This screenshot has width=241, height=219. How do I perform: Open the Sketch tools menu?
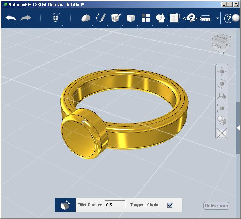click(x=101, y=18)
